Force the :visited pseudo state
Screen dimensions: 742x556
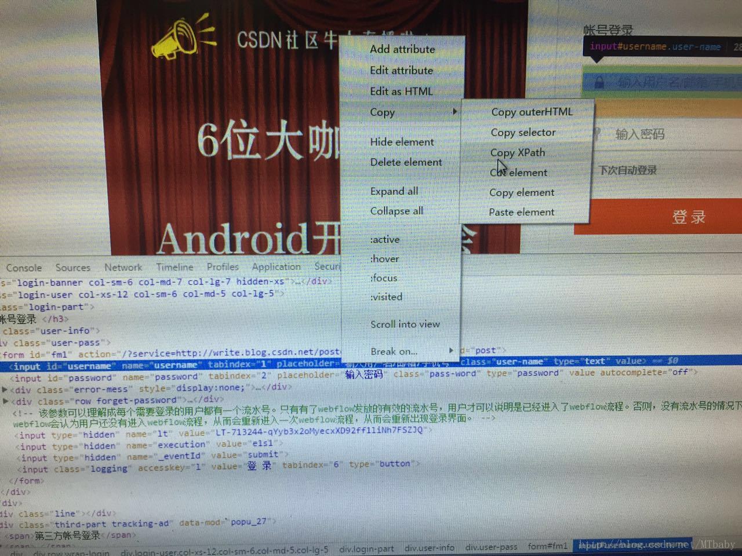[386, 297]
